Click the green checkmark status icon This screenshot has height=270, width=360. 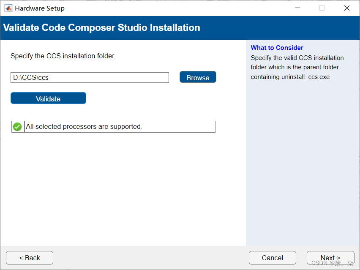tap(17, 127)
